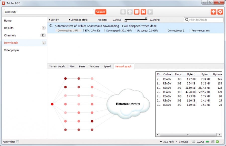Click the disk space drive icon
226x146 pixels.
[194, 142]
